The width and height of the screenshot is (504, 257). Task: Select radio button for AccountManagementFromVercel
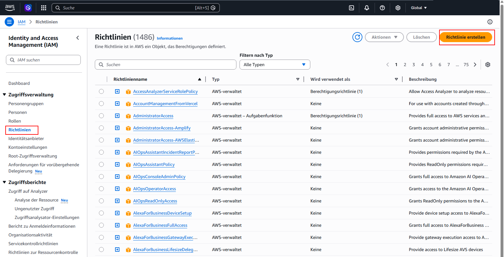pos(101,104)
